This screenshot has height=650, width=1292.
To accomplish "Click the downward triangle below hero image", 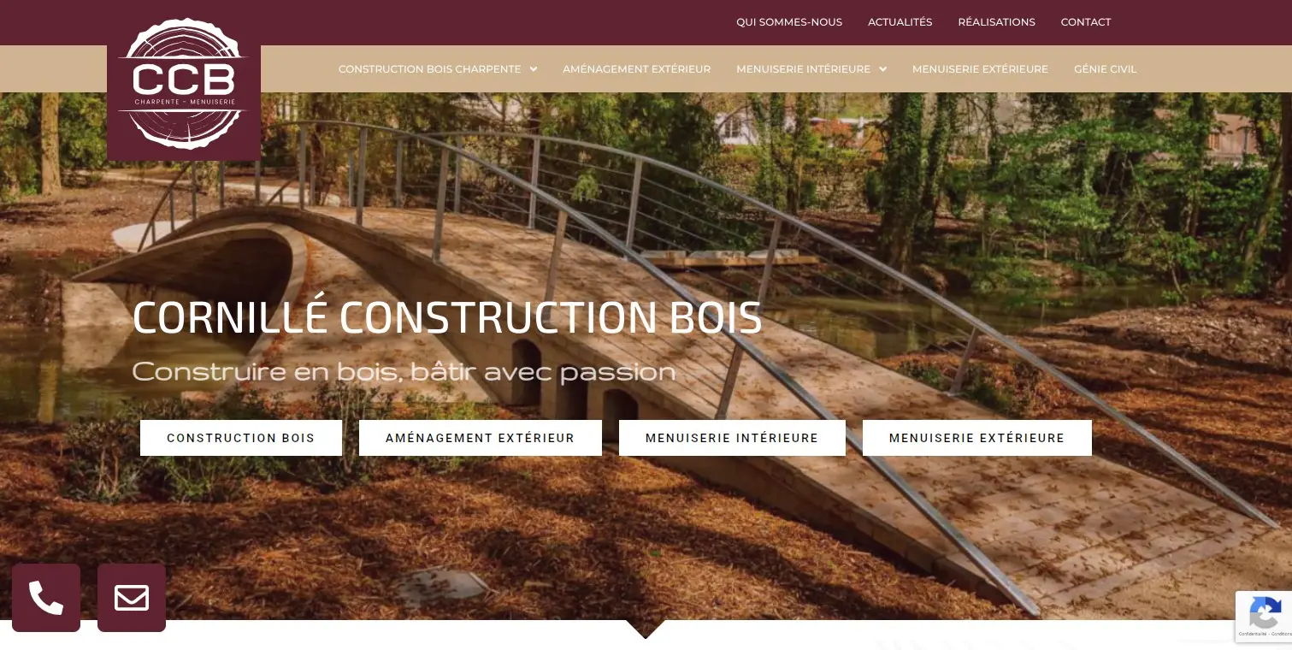I will tap(646, 629).
